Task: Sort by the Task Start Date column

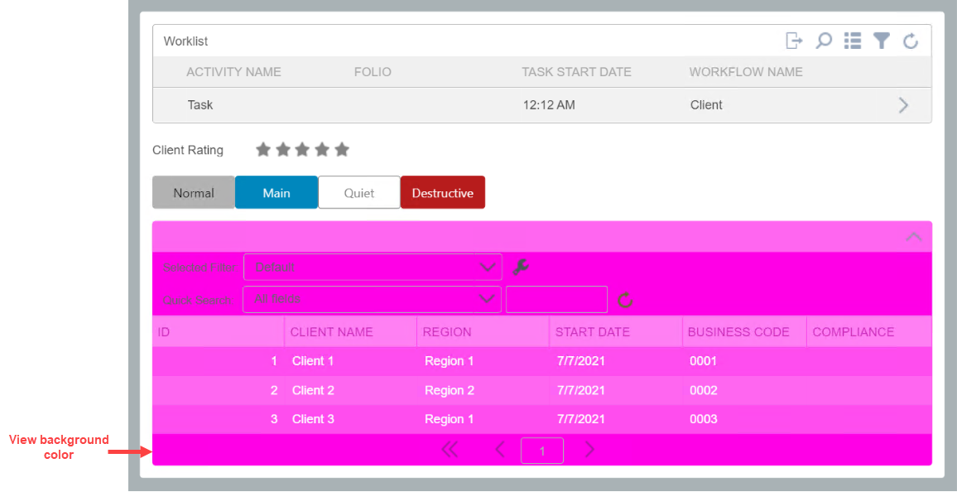Action: [576, 72]
